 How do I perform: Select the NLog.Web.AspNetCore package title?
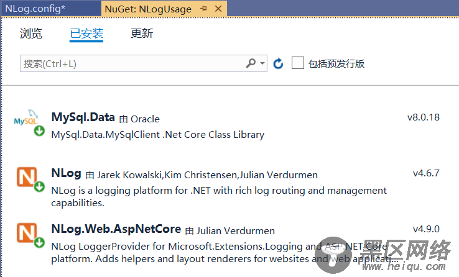tap(116, 229)
